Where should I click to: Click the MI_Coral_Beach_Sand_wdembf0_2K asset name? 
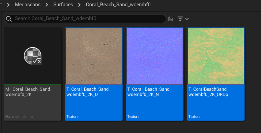(x=29, y=92)
